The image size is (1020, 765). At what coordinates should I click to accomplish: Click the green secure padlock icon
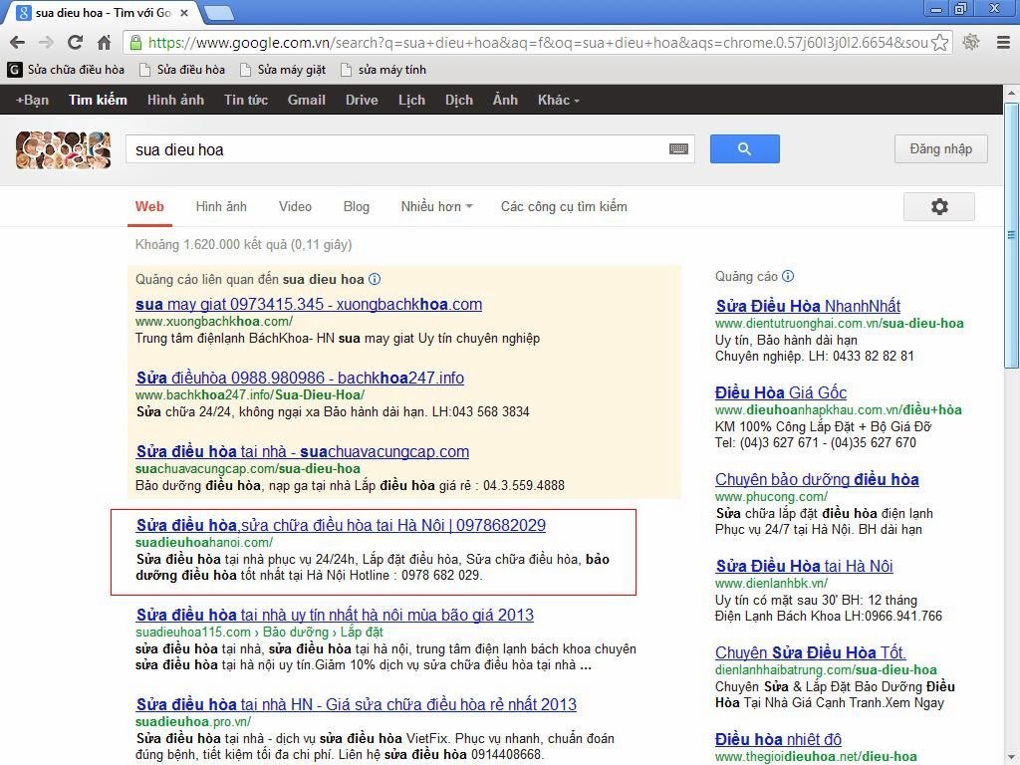[x=135, y=43]
